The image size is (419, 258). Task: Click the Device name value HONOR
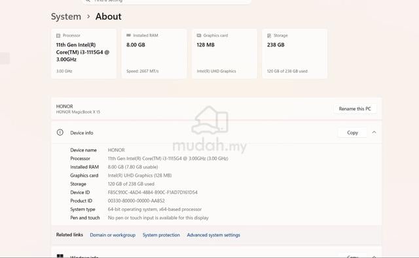(117, 150)
